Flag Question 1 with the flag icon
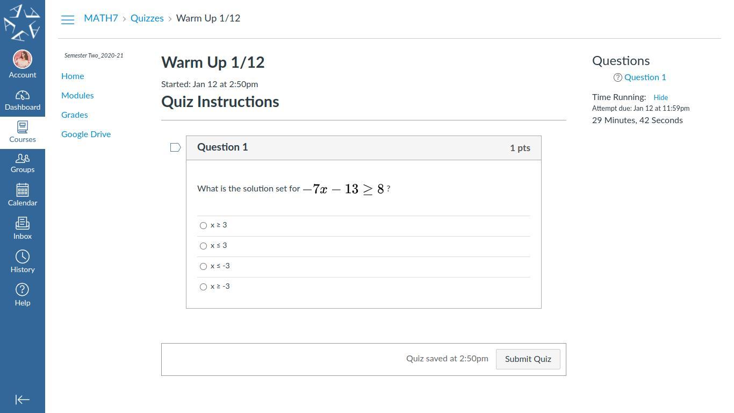Viewport: 734px width, 413px height. coord(175,147)
